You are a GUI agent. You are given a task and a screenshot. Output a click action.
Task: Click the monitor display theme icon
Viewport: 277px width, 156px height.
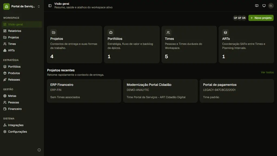click(x=264, y=6)
